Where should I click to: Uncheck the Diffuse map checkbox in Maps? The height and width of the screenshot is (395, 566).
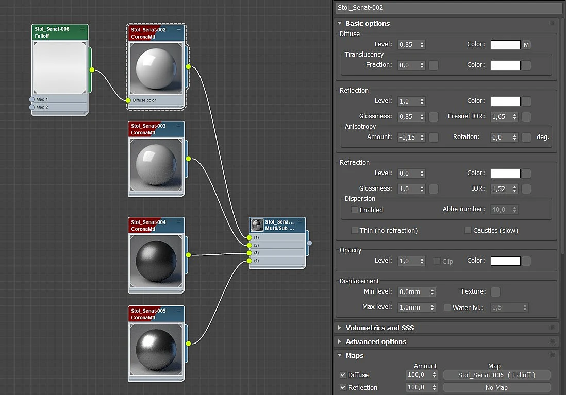[x=343, y=375]
